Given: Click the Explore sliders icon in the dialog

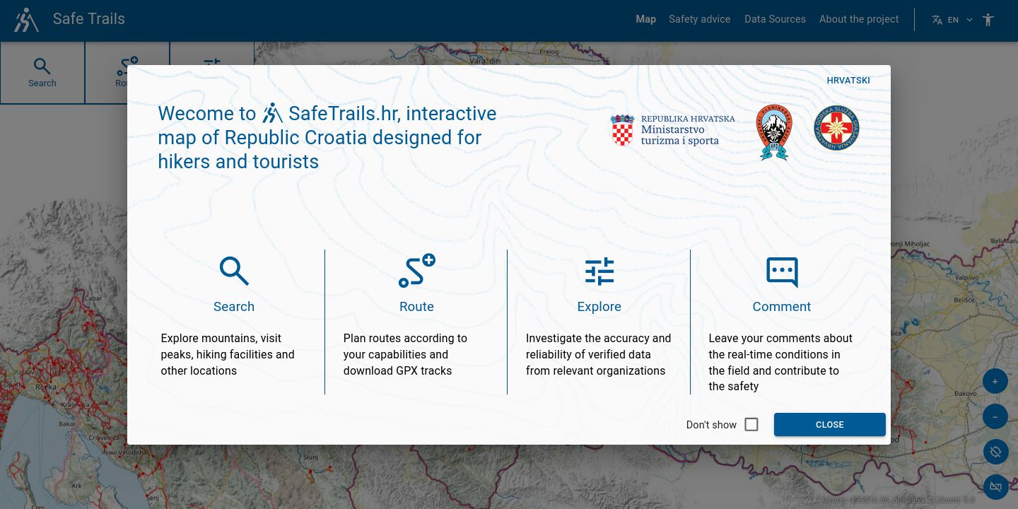Looking at the screenshot, I should point(599,271).
